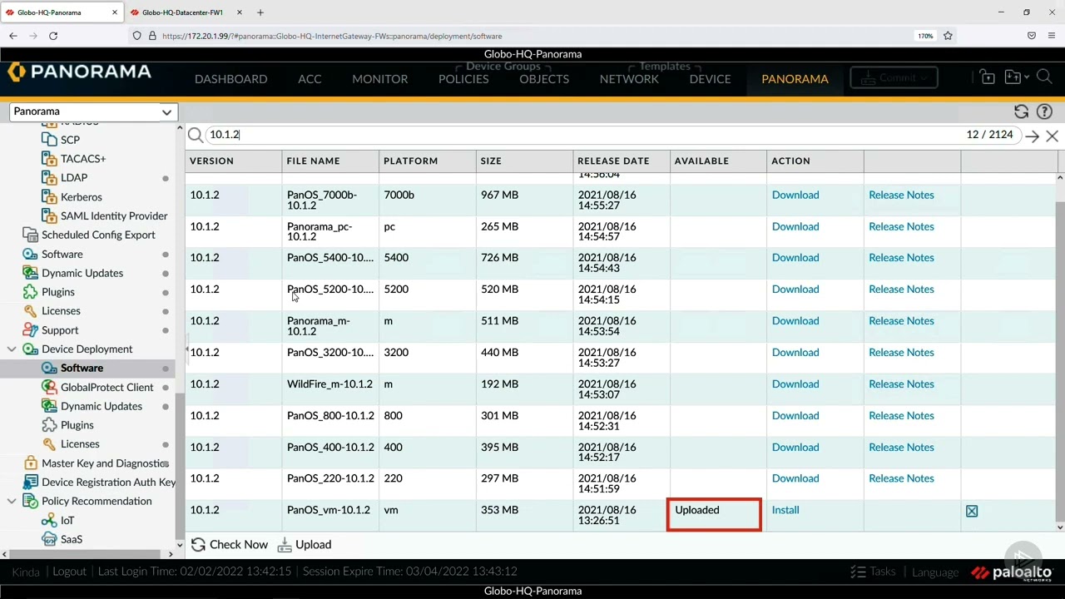
Task: Click the Check Now button
Action: click(230, 545)
